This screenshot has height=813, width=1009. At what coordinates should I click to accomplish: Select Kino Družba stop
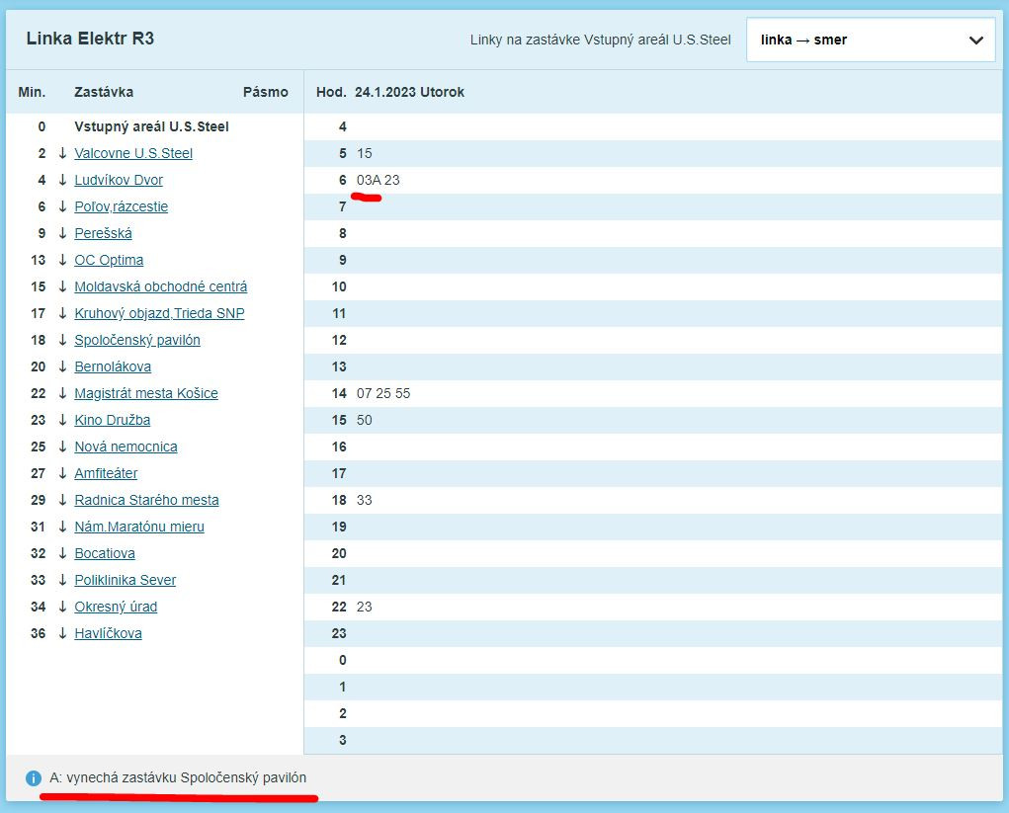113,420
